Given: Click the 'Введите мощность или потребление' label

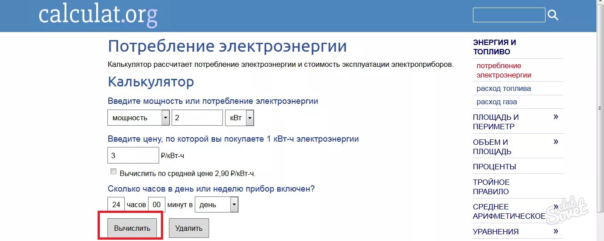Looking at the screenshot, I should point(213,101).
